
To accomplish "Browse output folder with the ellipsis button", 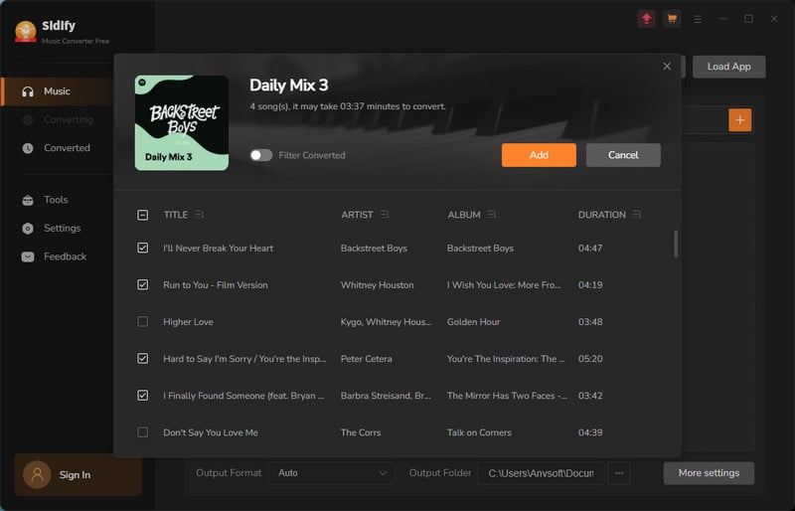I will 619,473.
